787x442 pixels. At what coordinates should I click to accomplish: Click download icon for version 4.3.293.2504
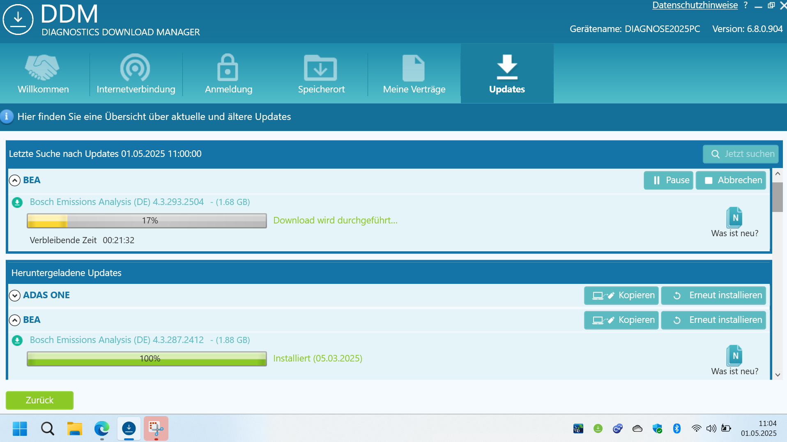(x=17, y=202)
